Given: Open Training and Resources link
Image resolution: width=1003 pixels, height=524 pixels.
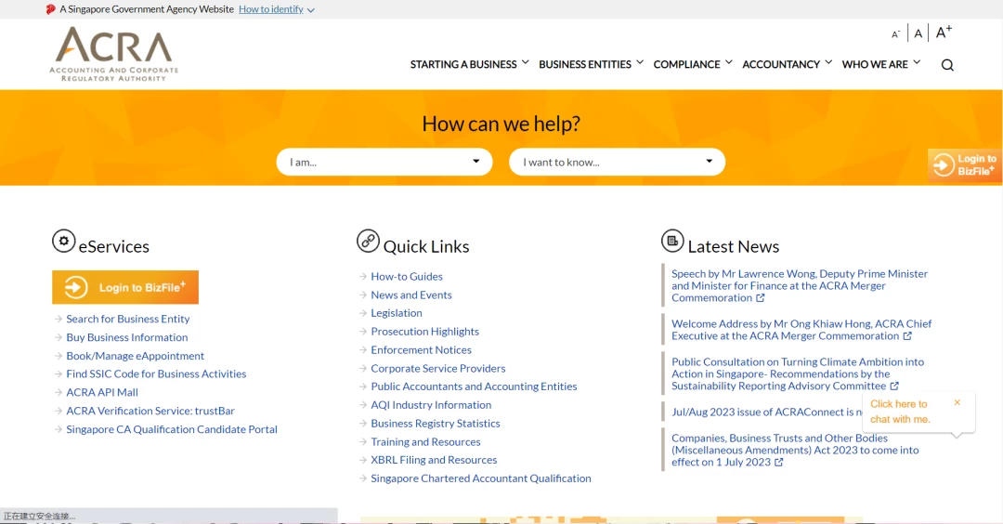Looking at the screenshot, I should [425, 442].
